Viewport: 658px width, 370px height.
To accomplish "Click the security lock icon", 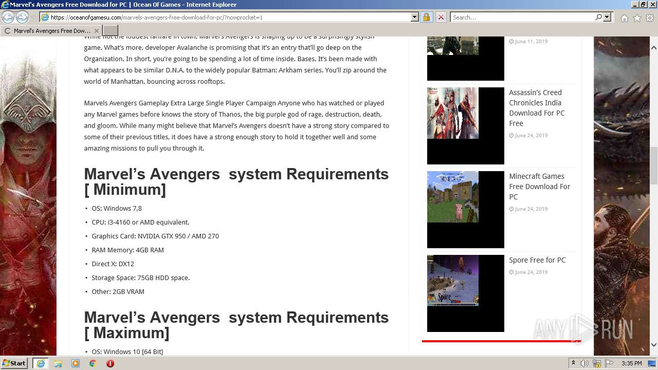I will 426,17.
